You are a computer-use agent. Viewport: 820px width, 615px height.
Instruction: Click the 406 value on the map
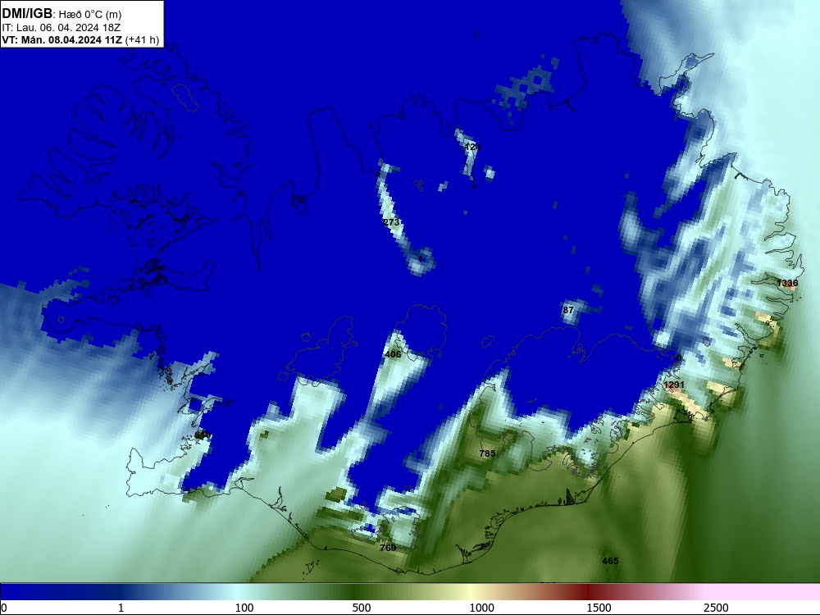[x=393, y=354]
